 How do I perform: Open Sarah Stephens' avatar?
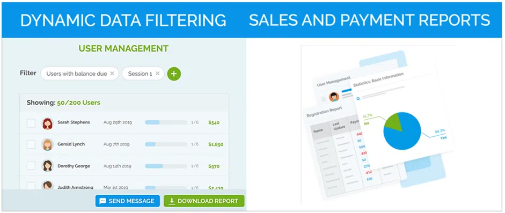[48, 123]
